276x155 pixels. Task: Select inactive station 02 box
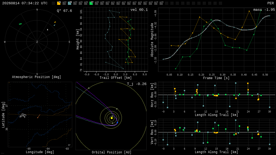[64, 3]
